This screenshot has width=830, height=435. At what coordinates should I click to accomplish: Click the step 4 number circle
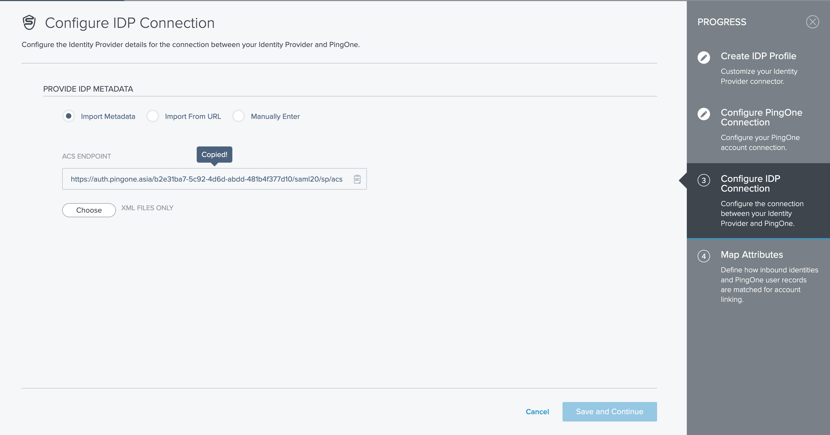pyautogui.click(x=704, y=256)
